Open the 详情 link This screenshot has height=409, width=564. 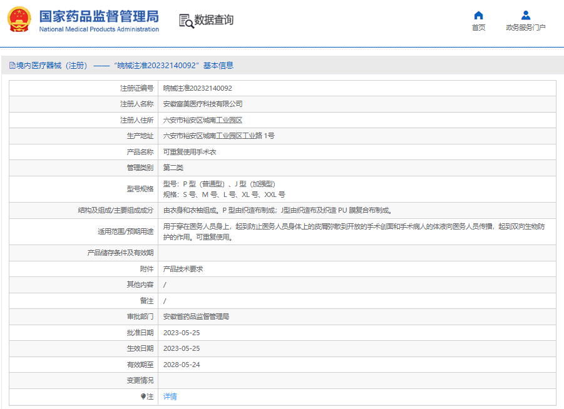(170, 396)
